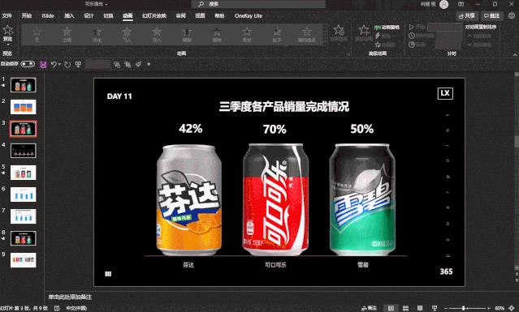The image size is (519, 312).
Task: Select the 擦除 (Wipe) animation effect
Action: pos(217,34)
